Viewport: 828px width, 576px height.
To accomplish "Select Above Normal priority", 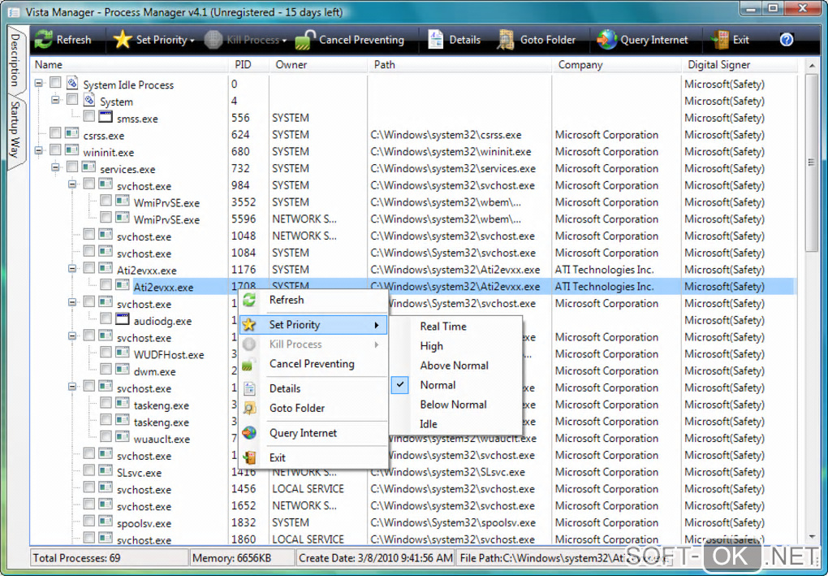I will 455,366.
